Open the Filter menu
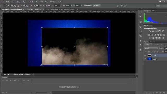This screenshot has height=94, width=167. 37,2
